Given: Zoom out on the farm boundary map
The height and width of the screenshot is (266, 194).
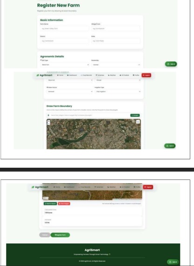Looking at the screenshot, I should pyautogui.click(x=49, y=123).
